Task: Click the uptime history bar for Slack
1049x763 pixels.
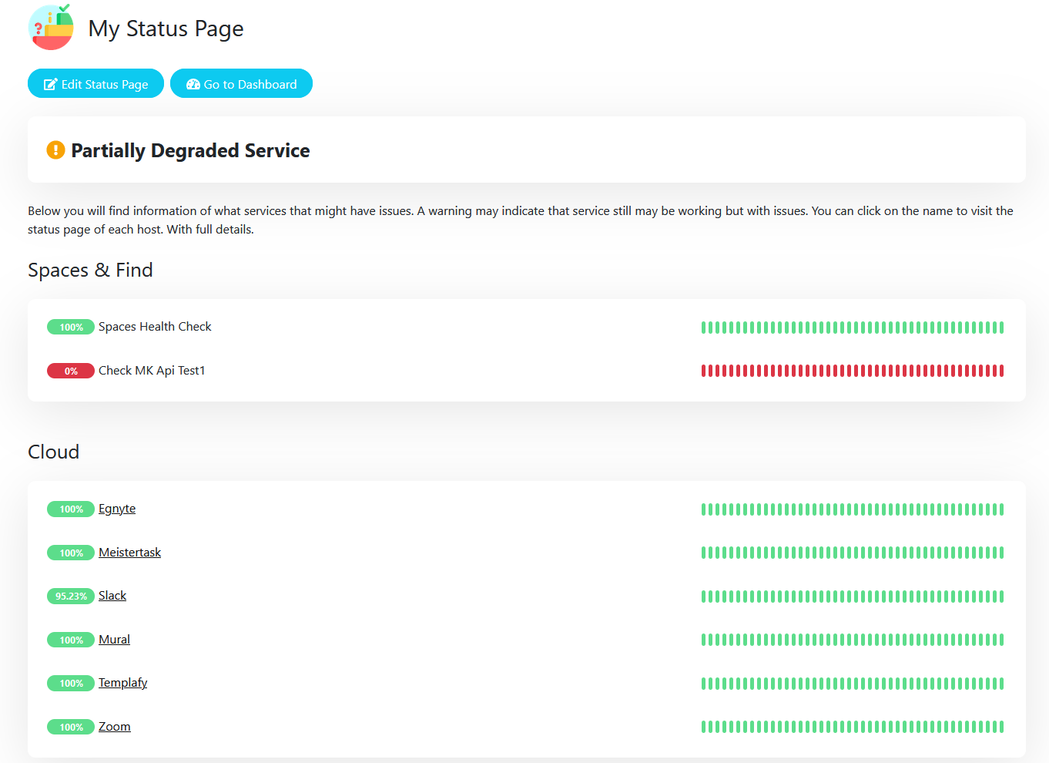Action: click(x=853, y=597)
